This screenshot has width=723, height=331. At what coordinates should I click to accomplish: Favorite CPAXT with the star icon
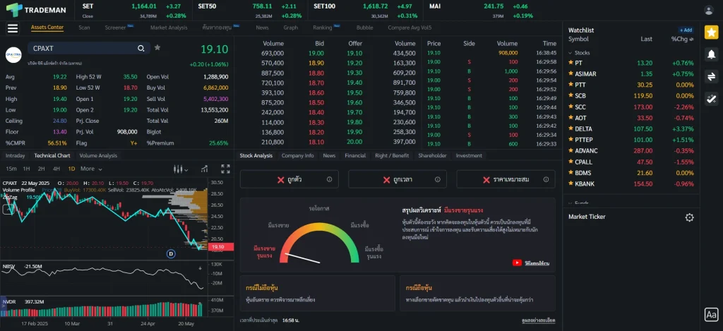[x=157, y=48]
